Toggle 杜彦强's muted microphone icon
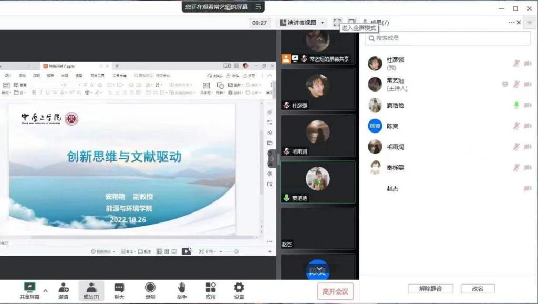538x304 pixels. point(516,64)
